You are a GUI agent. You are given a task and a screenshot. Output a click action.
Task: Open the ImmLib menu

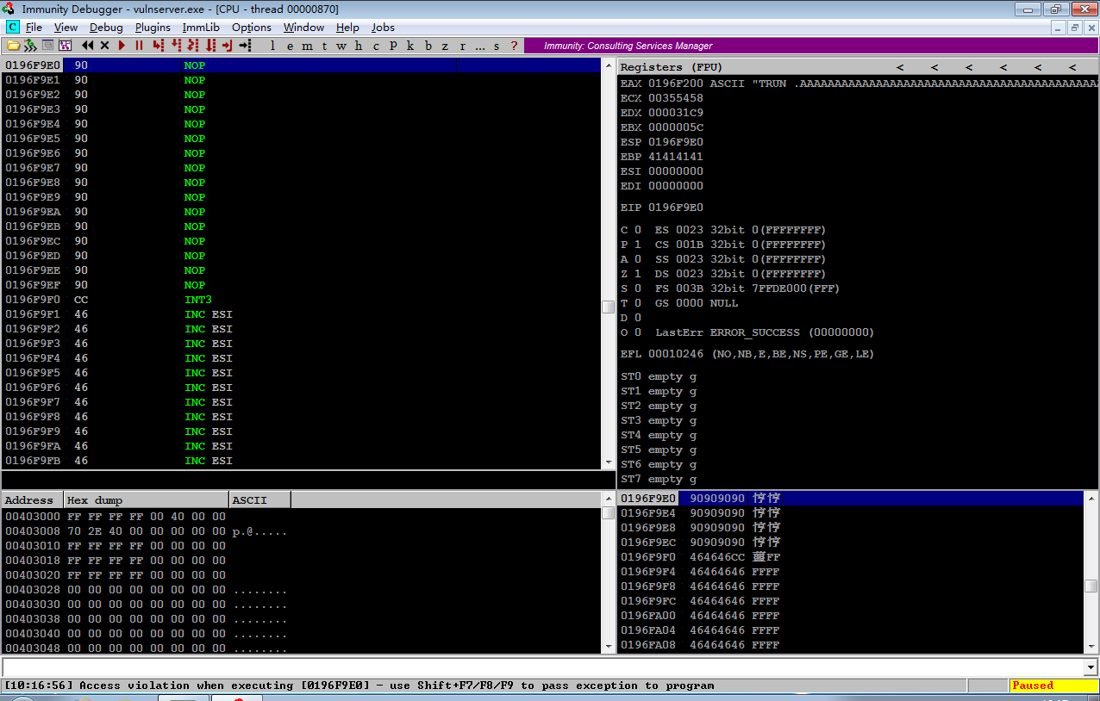point(201,28)
